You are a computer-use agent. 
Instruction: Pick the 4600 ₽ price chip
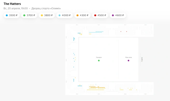coord(118,15)
